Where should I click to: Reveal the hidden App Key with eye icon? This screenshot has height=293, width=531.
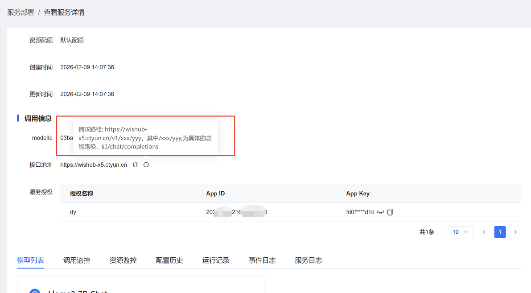(380, 212)
